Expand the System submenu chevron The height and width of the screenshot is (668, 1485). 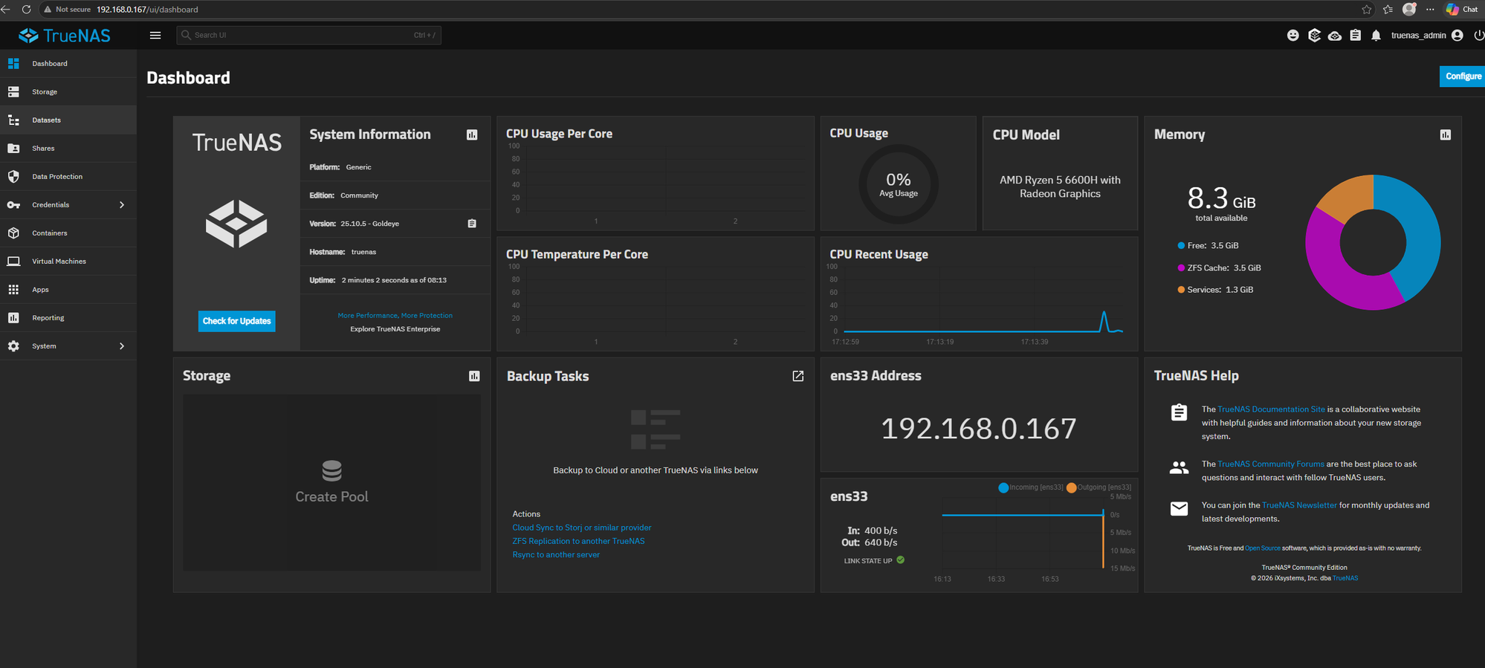tap(122, 346)
